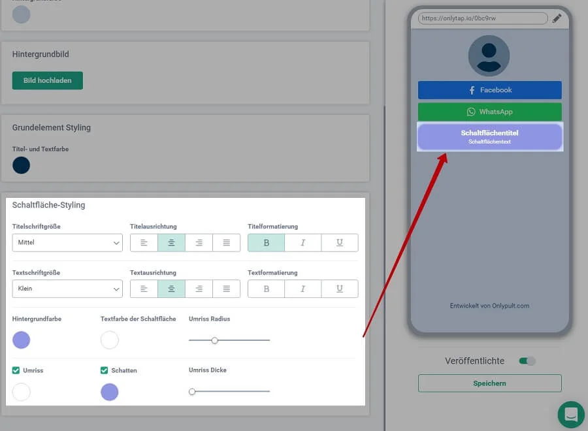Click the pencil icon beside the URL
The image size is (588, 431).
point(557,18)
